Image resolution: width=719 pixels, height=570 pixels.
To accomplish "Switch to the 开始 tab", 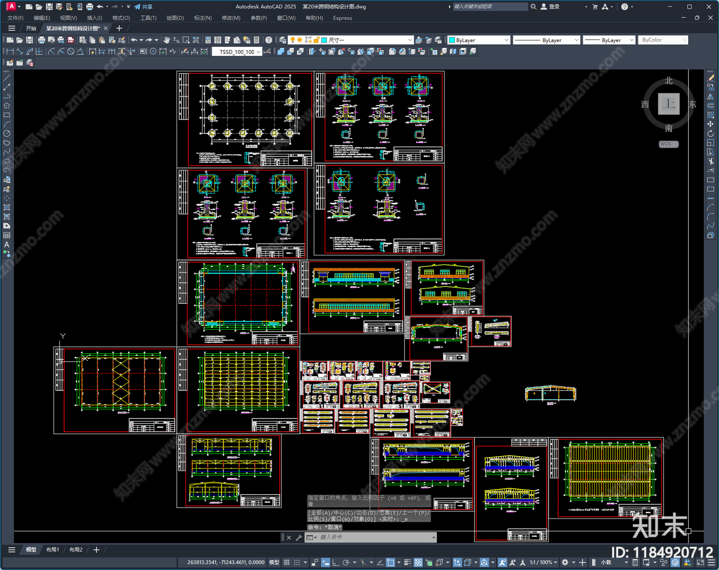I will click(x=31, y=28).
